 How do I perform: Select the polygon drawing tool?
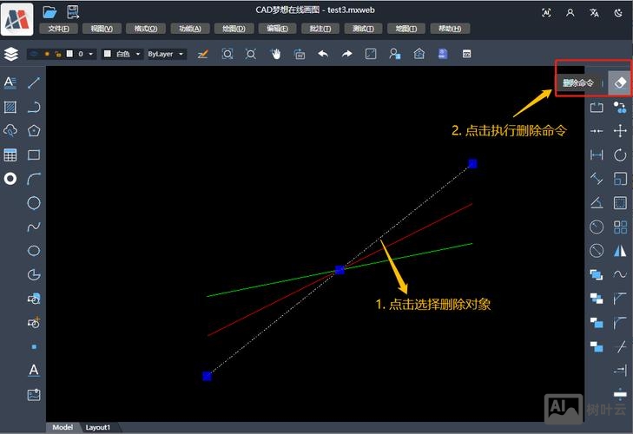coord(34,131)
